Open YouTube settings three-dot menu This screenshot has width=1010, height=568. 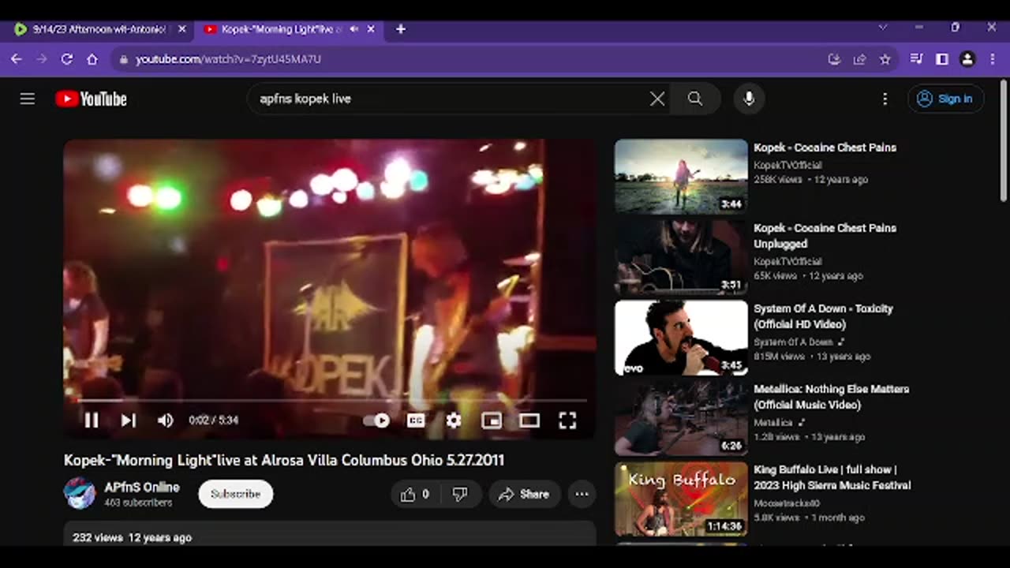885,99
